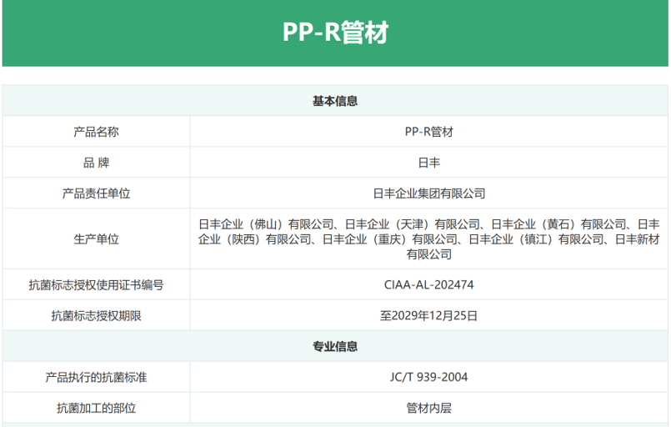Select standard value JC/T 939-2004
Screen dimensions: 671x427
coord(428,377)
